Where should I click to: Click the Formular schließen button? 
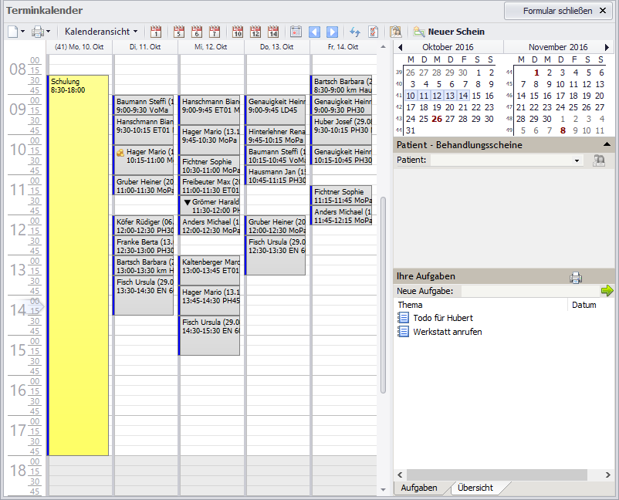click(x=560, y=11)
